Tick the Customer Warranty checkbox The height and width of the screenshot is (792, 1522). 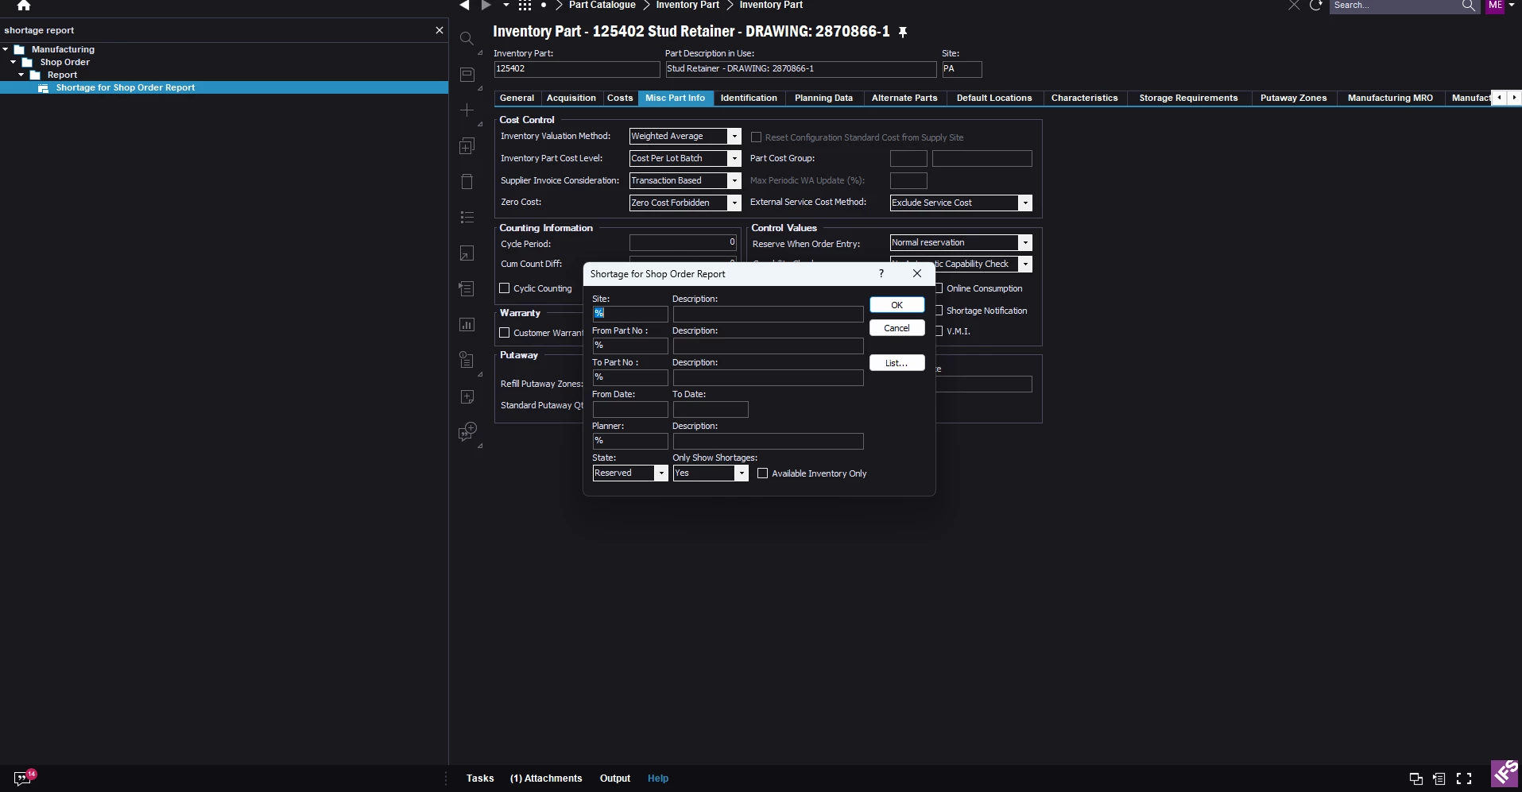[505, 333]
